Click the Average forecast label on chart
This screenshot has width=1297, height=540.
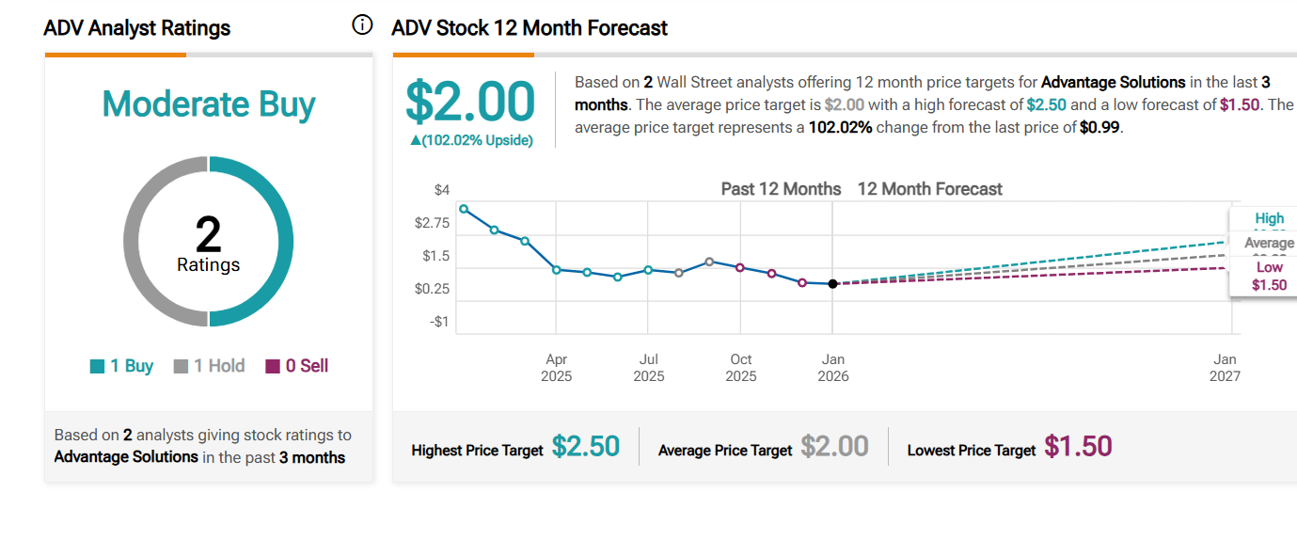1269,244
